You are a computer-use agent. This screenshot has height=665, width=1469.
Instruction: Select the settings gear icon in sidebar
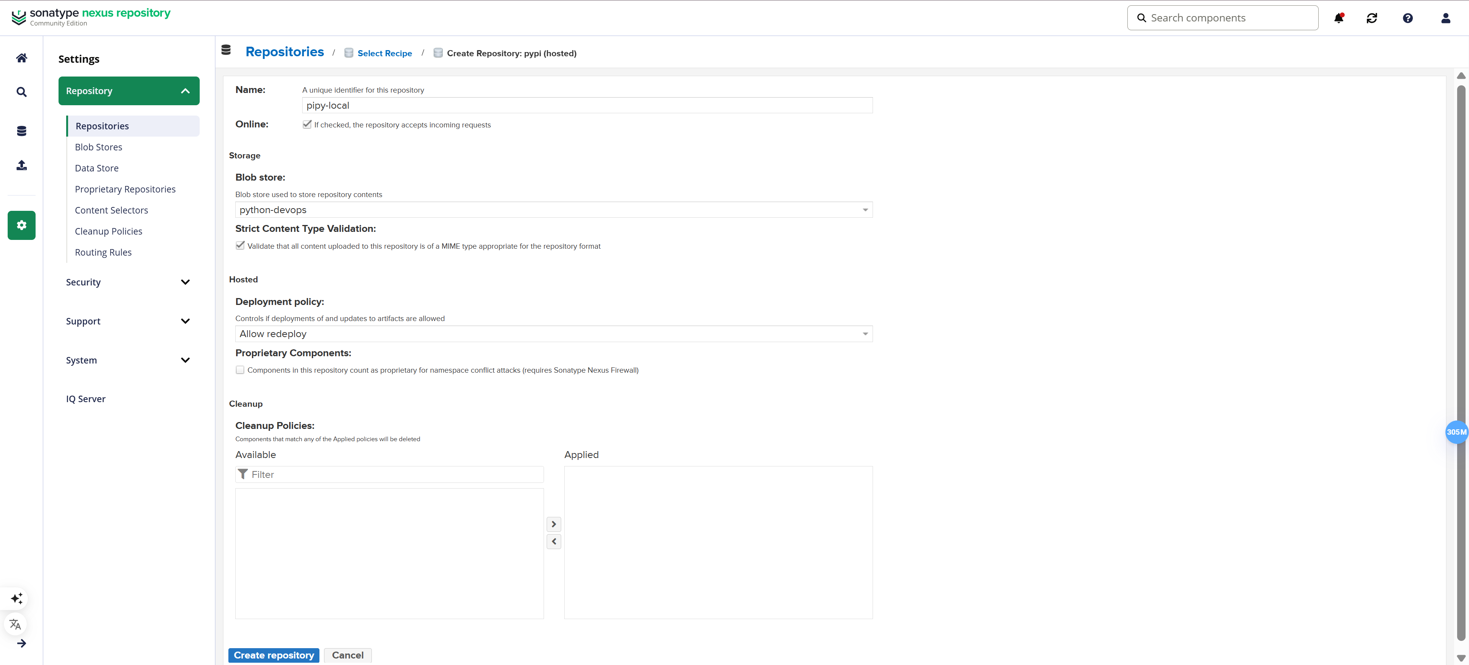pos(22,225)
